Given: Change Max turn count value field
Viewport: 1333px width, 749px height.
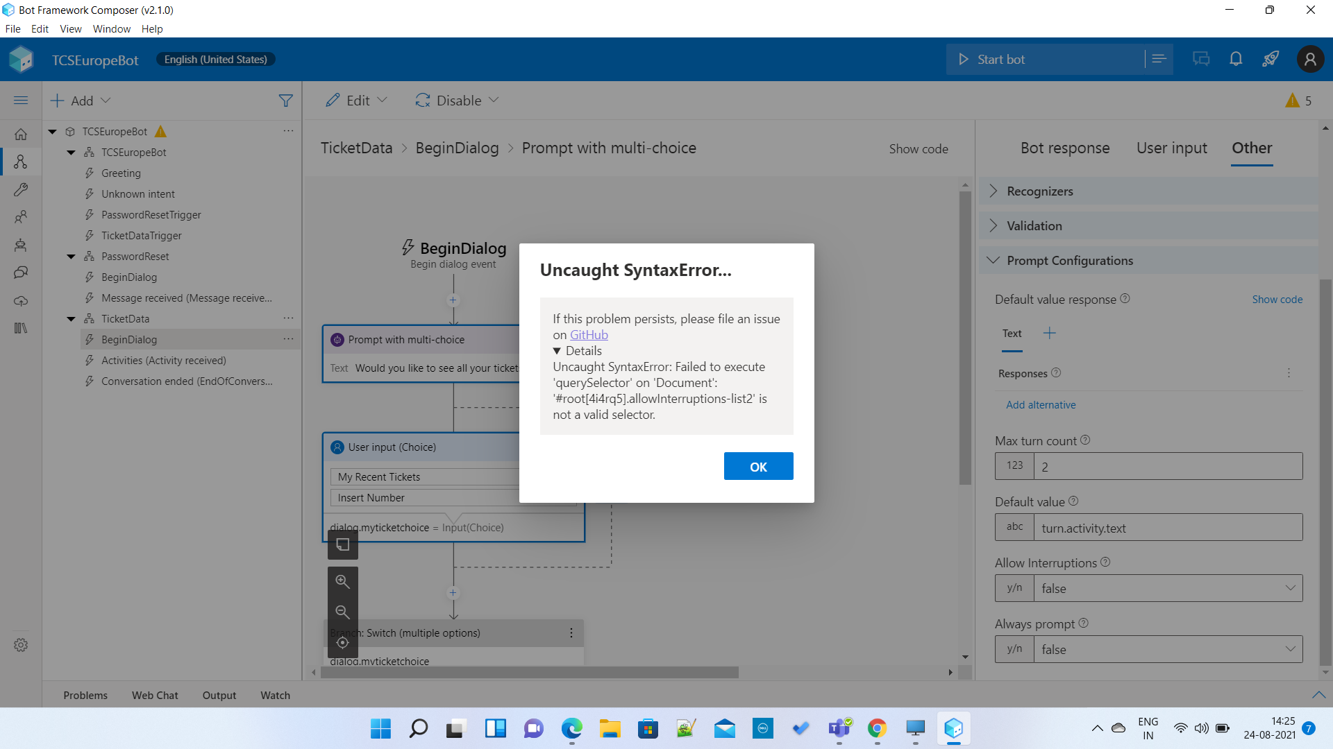Looking at the screenshot, I should tap(1166, 466).
